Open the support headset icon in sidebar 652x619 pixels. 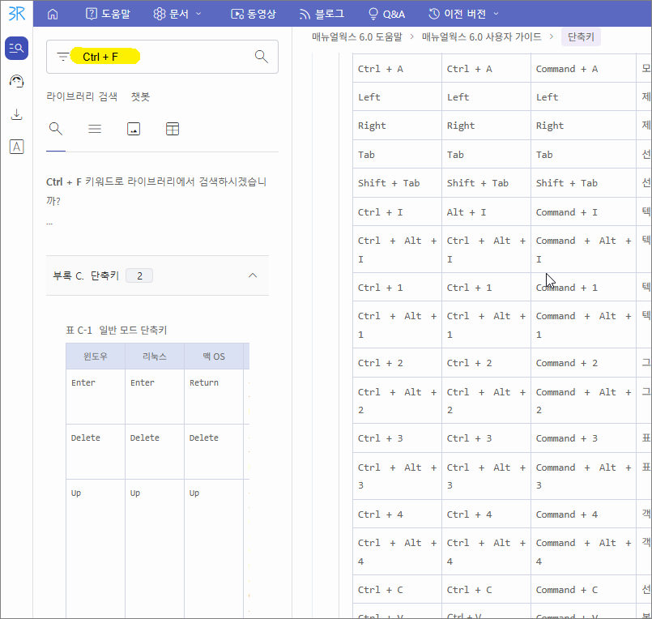tap(16, 80)
